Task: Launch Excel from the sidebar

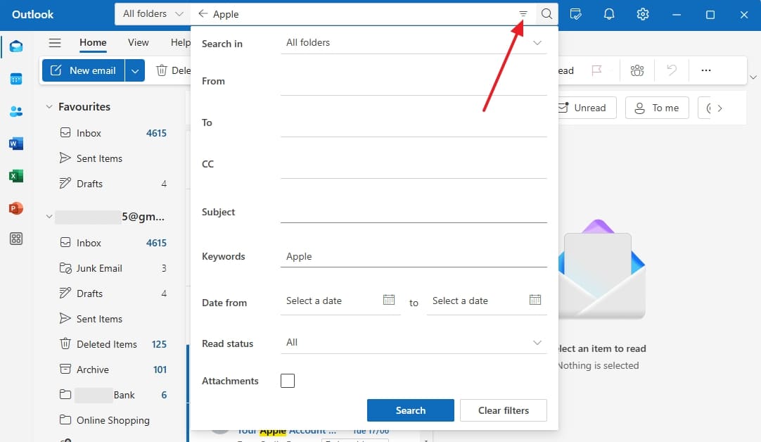Action: [x=15, y=175]
